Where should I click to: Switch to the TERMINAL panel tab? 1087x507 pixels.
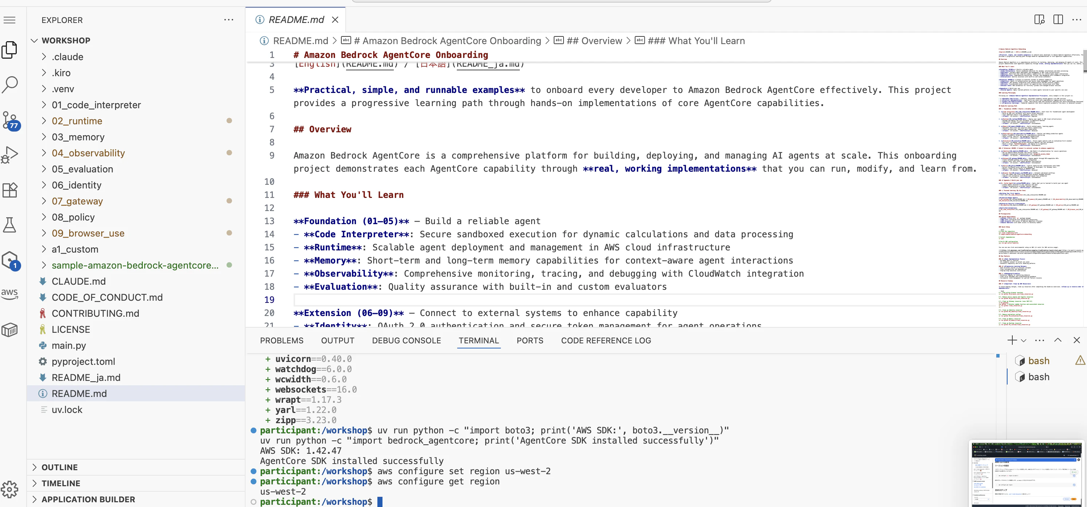coord(479,341)
